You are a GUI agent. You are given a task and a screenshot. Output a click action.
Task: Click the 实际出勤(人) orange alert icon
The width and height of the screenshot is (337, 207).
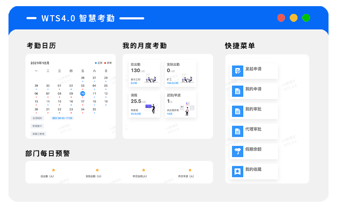[97, 170]
